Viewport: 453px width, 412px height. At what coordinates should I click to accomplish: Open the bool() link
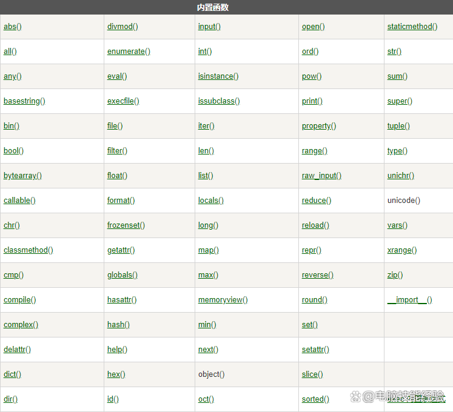point(13,151)
